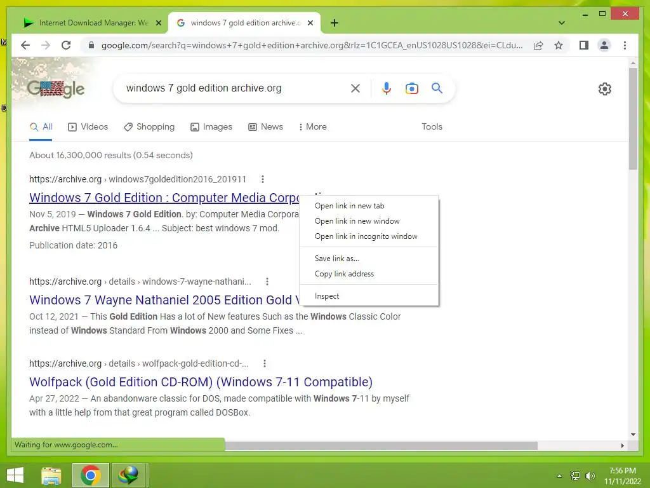Switch to Shopping results
The width and height of the screenshot is (650, 488).
tap(149, 126)
